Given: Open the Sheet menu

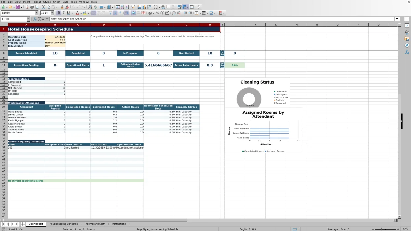Looking at the screenshot, I should click(57, 2).
